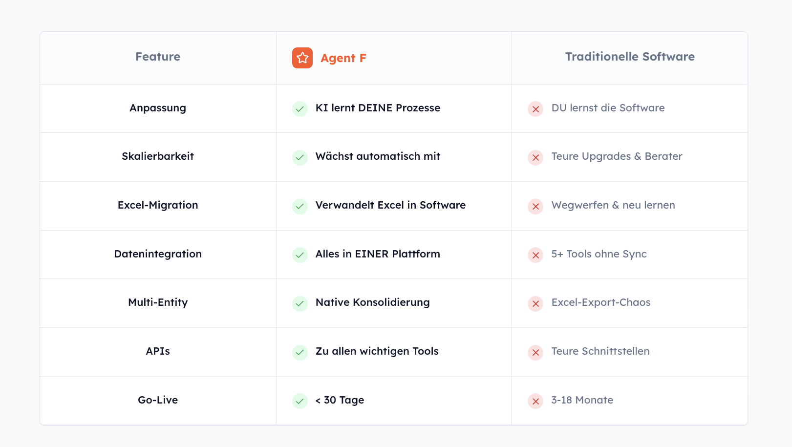Click the Agent F header text
This screenshot has height=447, width=792.
coord(343,58)
